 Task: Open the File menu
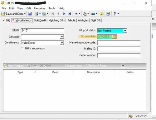point(4,8)
